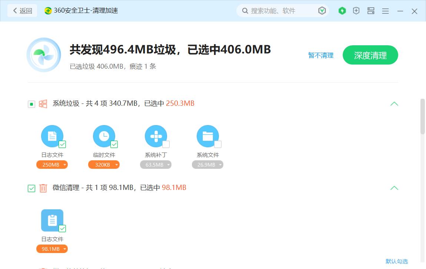Select the 临时文件 clock icon
This screenshot has height=269, width=426.
pyautogui.click(x=104, y=136)
